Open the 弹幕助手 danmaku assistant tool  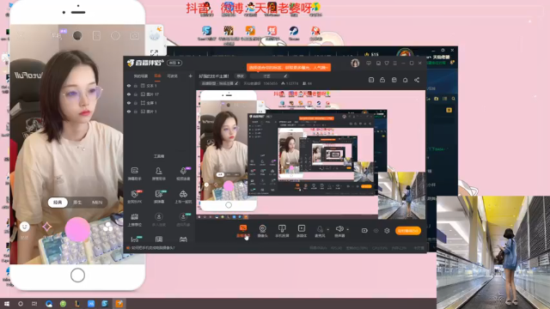[x=135, y=173]
